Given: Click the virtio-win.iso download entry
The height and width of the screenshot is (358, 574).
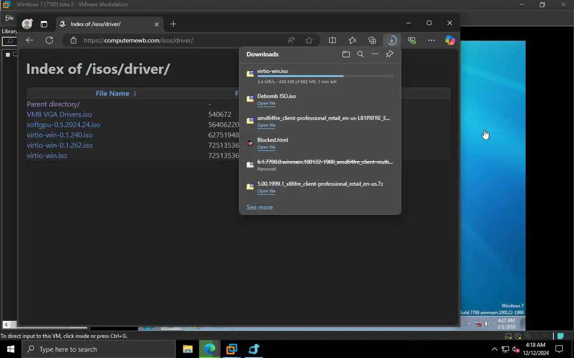Looking at the screenshot, I should tap(320, 76).
